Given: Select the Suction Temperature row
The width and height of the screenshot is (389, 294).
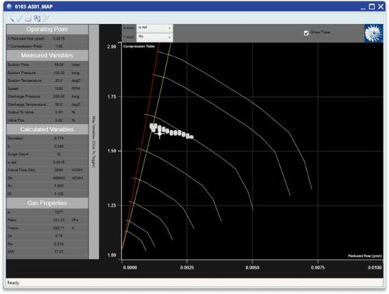Looking at the screenshot, I should [x=47, y=81].
